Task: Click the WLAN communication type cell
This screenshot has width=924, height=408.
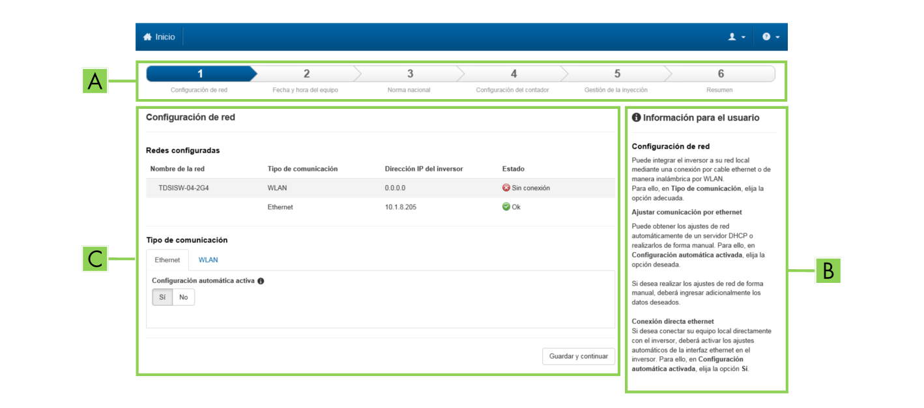Action: (x=277, y=188)
